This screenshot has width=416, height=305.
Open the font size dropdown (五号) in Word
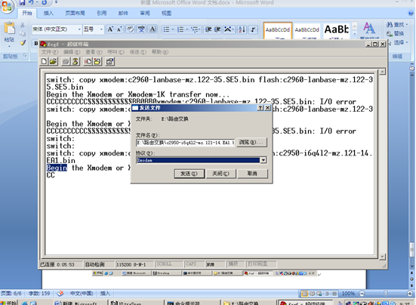[101, 29]
